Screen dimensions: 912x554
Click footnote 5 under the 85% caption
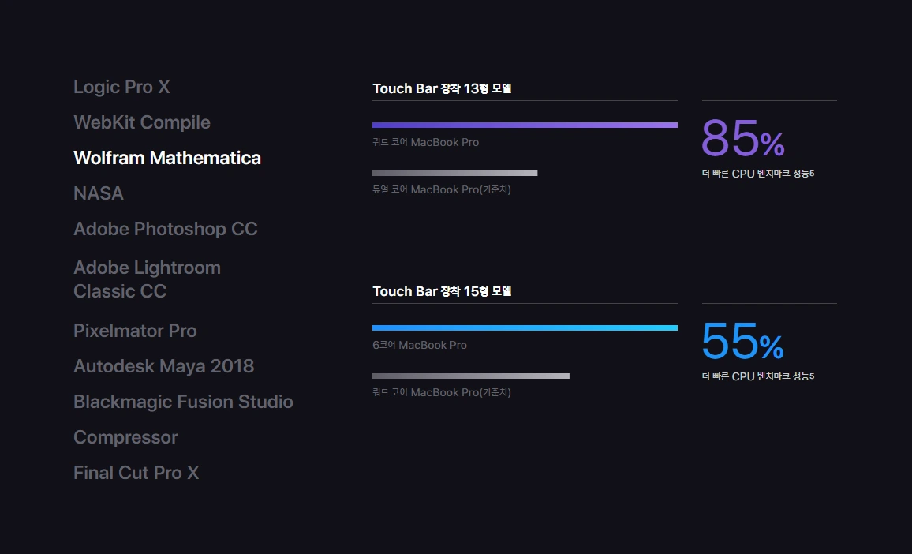coord(812,173)
